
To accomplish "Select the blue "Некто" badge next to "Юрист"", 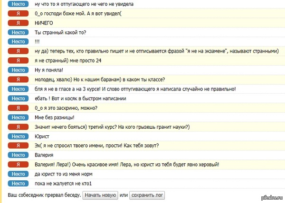I will 19,136.
